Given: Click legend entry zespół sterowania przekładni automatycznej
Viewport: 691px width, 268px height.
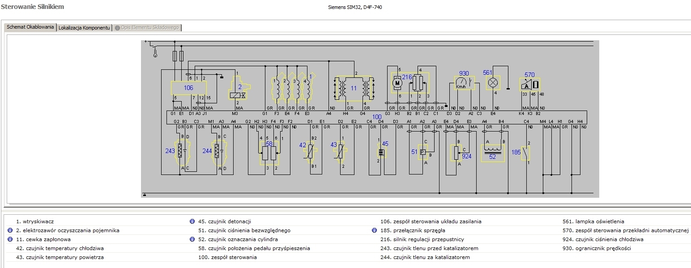Looking at the screenshot, I should tap(625, 230).
